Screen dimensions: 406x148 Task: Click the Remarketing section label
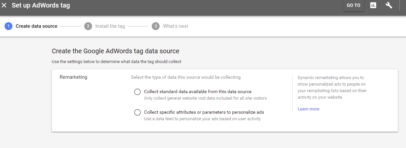(73, 77)
